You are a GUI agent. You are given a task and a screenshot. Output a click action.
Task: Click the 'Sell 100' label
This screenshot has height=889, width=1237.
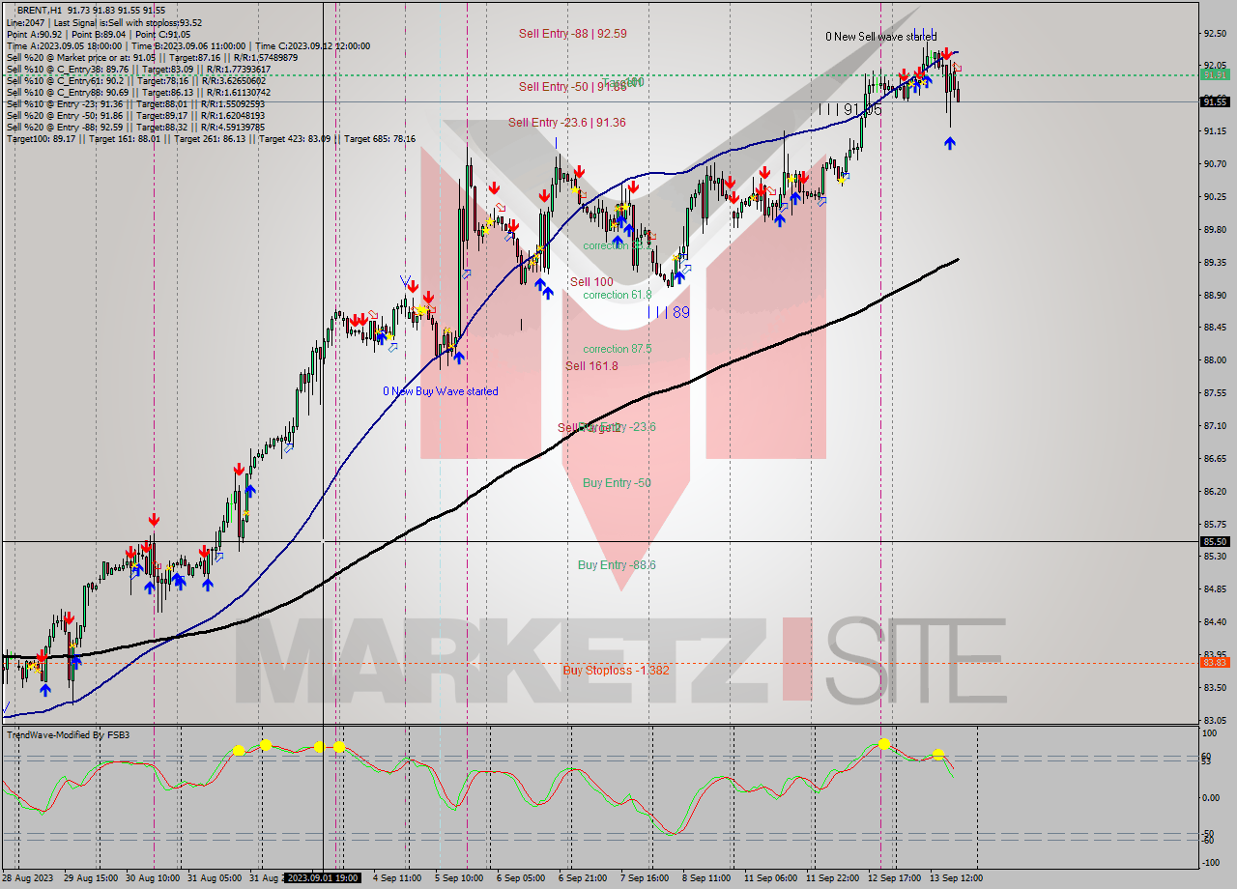(591, 282)
